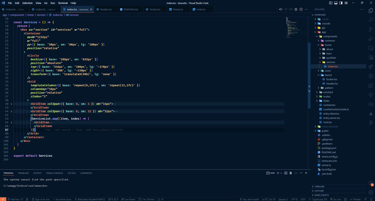Screen dimensions: 375x201
Task: Collapse the DUWORKS root folder
Action: pyautogui.click(x=339, y=15)
